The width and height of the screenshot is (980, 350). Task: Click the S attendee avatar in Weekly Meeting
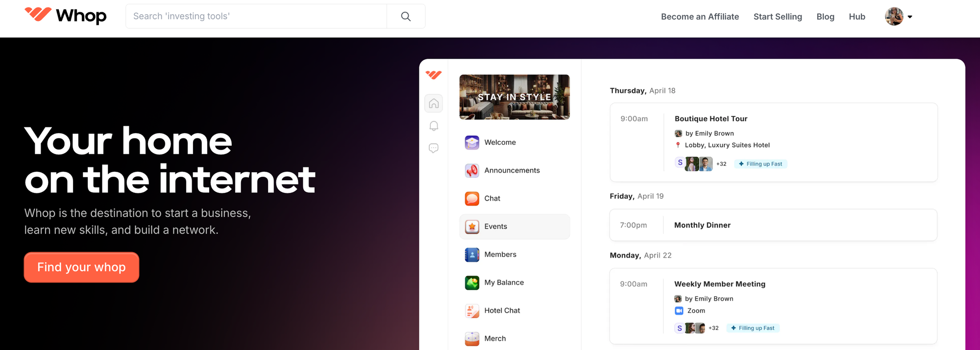click(x=679, y=328)
